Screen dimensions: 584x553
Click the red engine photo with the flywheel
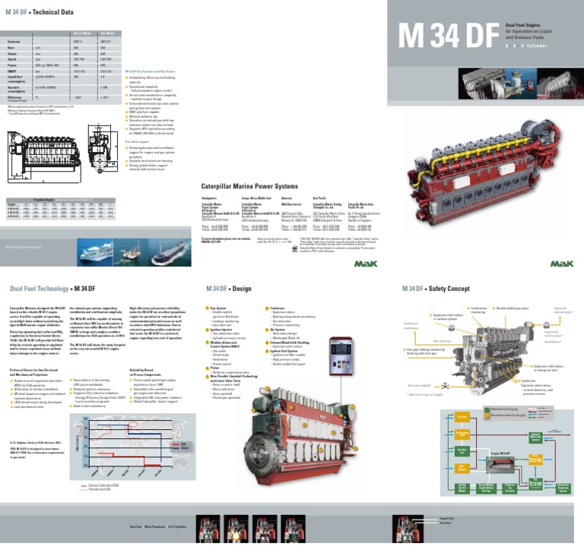302,435
